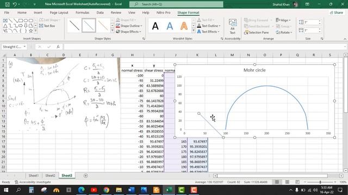The height and width of the screenshot is (195, 348).
Task: Open Text Outline dropdown
Action: point(209,26)
